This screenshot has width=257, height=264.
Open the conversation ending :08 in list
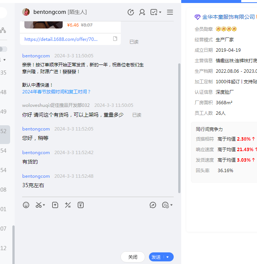(5, 190)
